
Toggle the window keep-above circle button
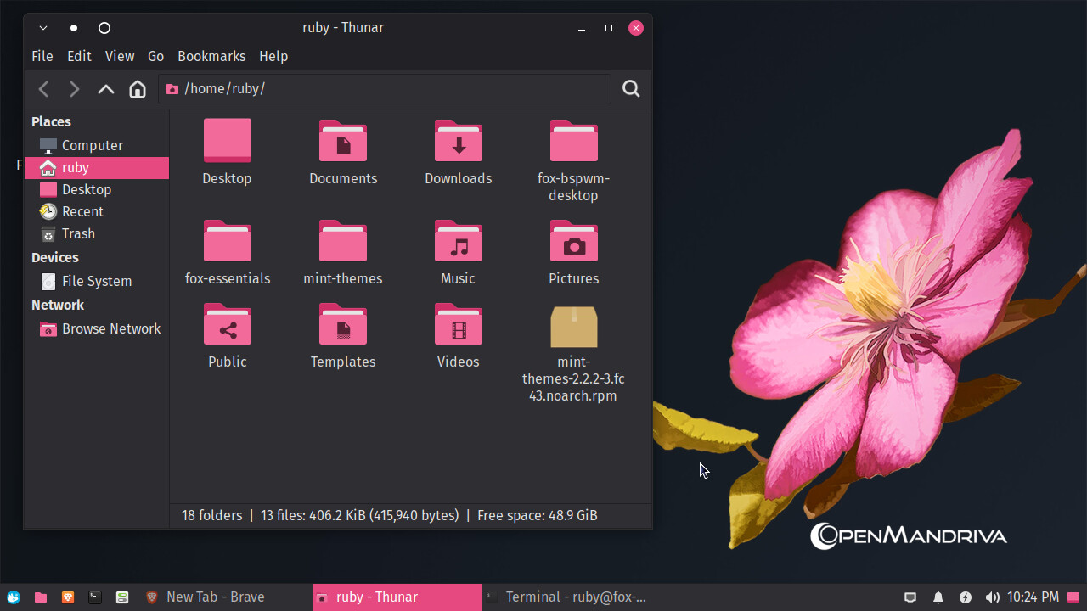[x=104, y=28]
